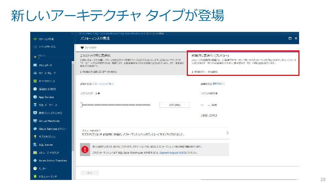Click the system scale slider handle
Screen dimensions: 329x185
click(x=81, y=105)
